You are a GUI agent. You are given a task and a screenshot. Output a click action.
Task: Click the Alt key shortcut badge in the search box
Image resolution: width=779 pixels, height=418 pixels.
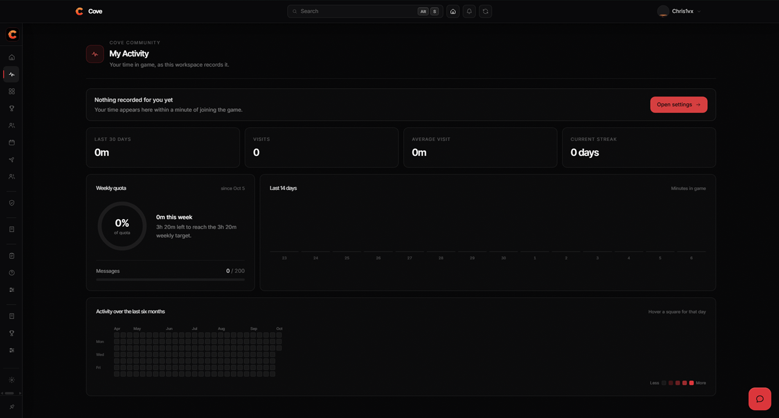[x=423, y=11]
